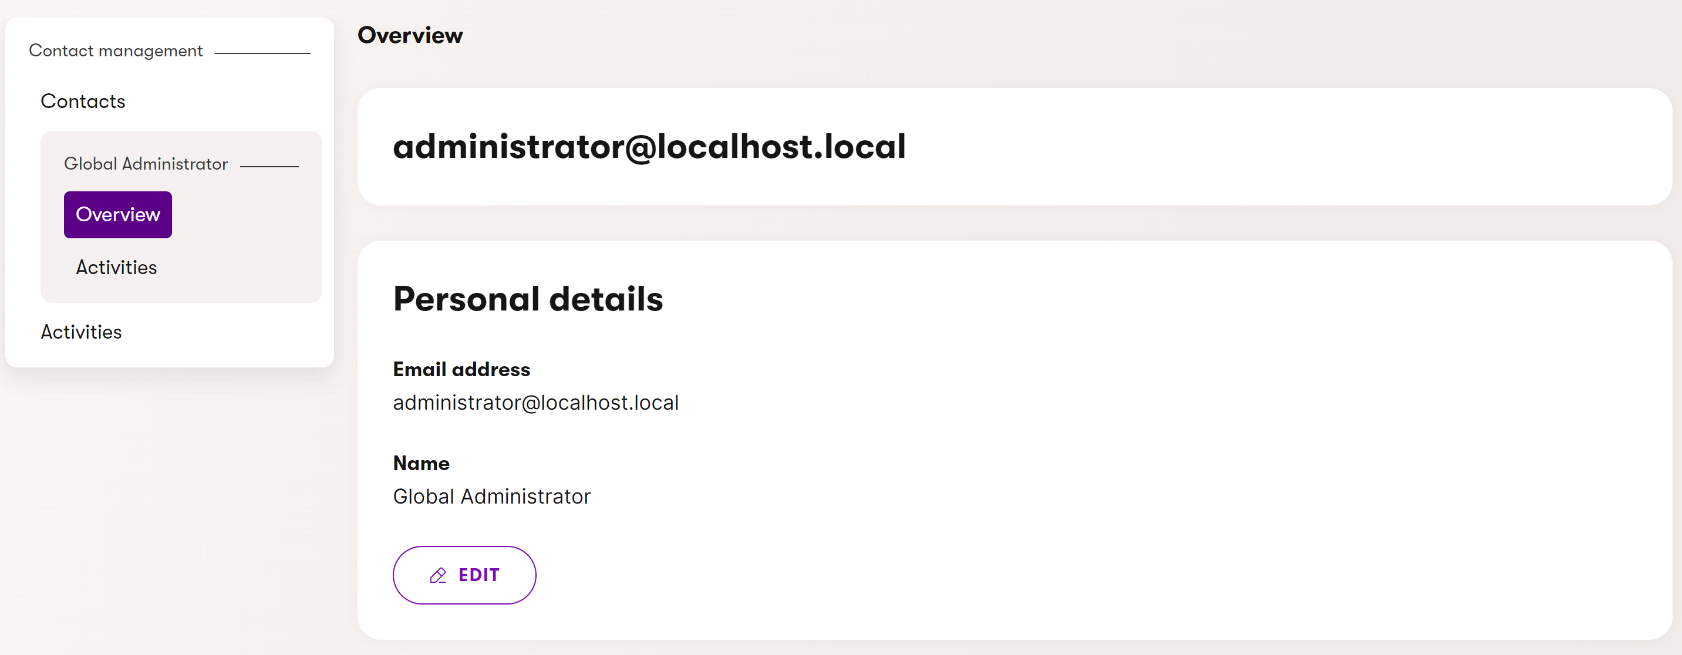Click the Name field label
This screenshot has height=655, width=1682.
(x=421, y=464)
